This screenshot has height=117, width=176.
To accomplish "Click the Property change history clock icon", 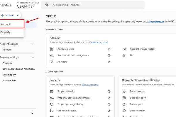I will [x=52, y=104].
